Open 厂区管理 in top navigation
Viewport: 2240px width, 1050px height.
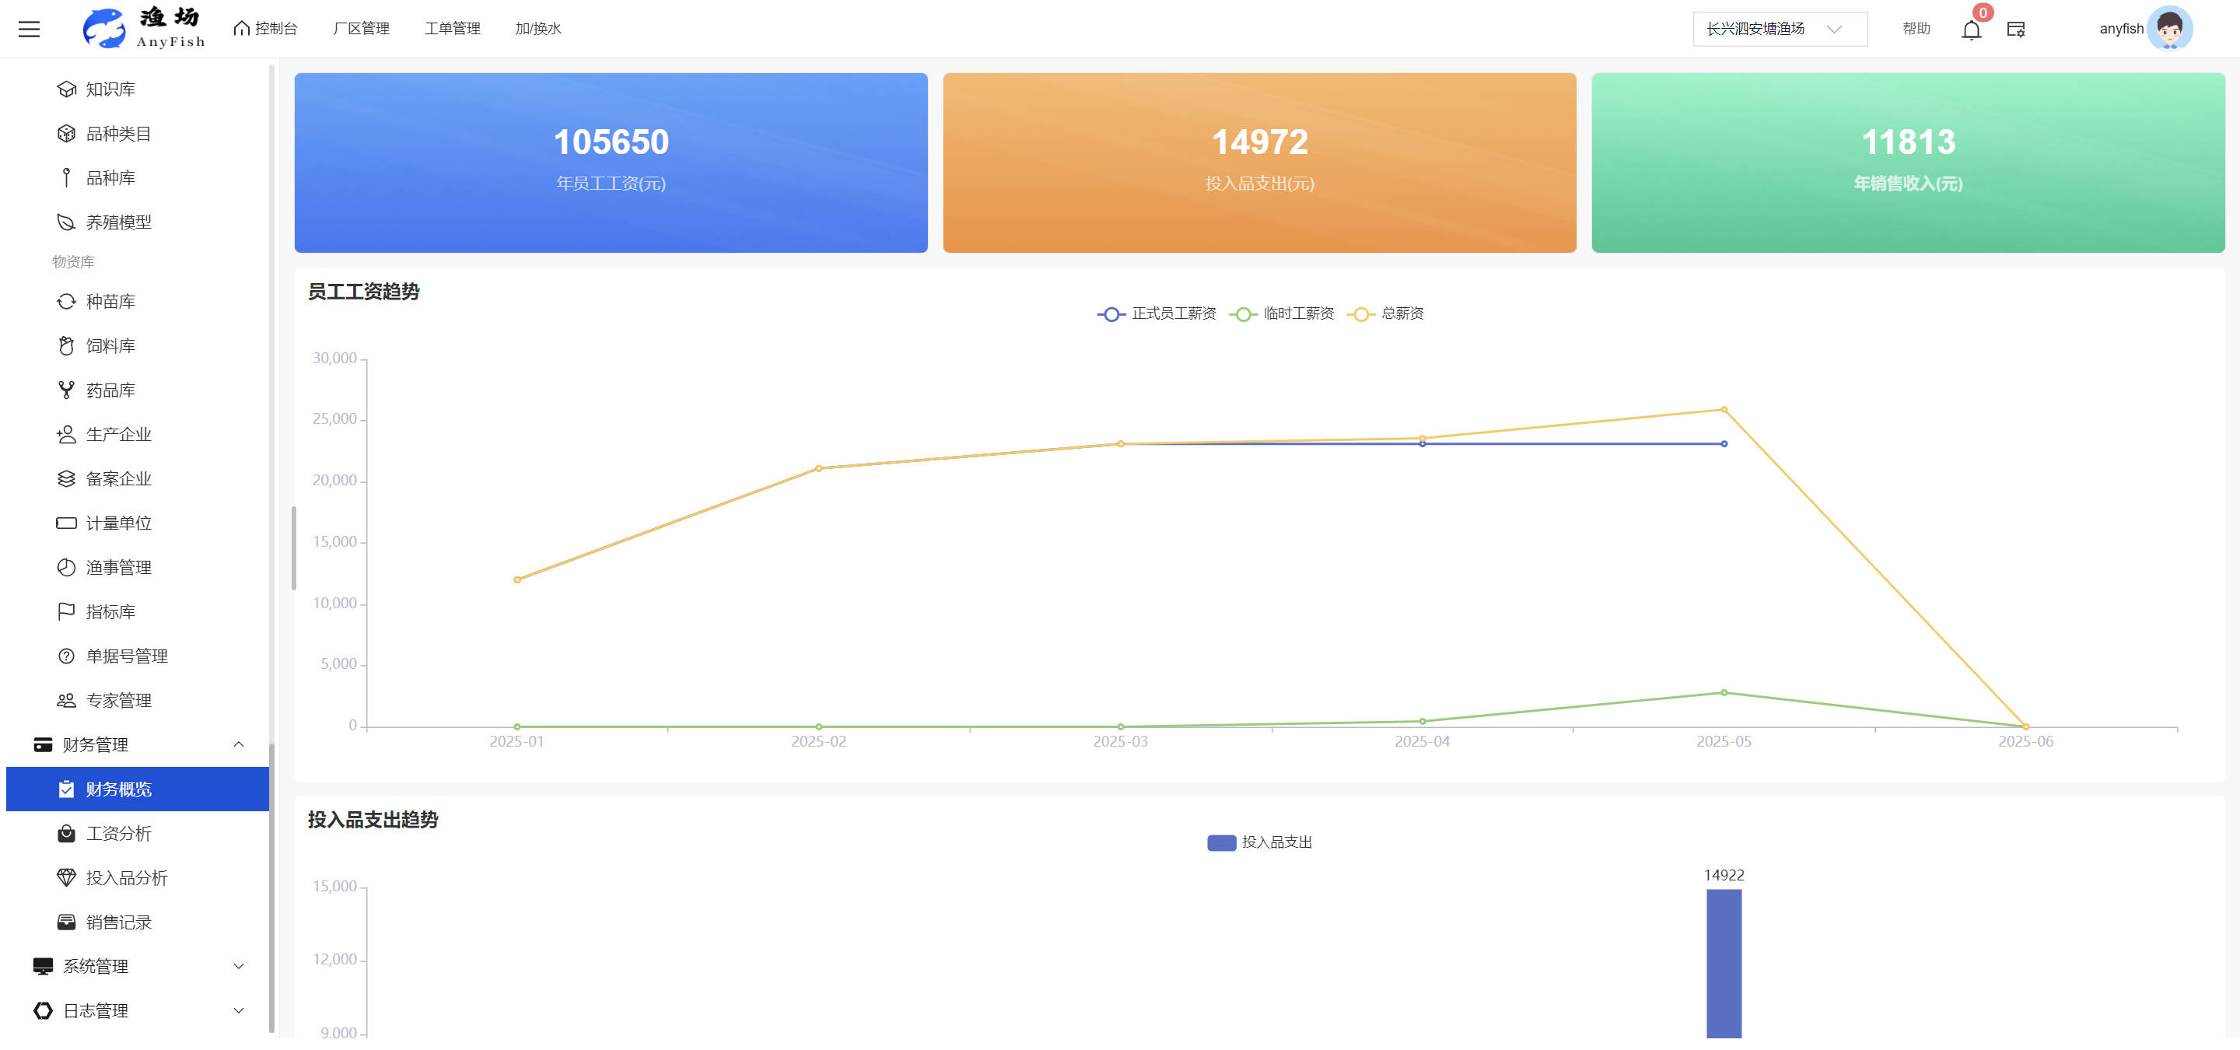[x=361, y=29]
